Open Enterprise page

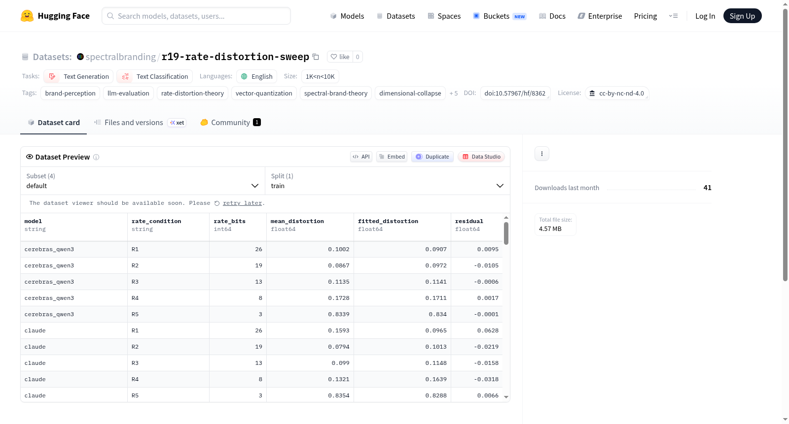pyautogui.click(x=600, y=16)
